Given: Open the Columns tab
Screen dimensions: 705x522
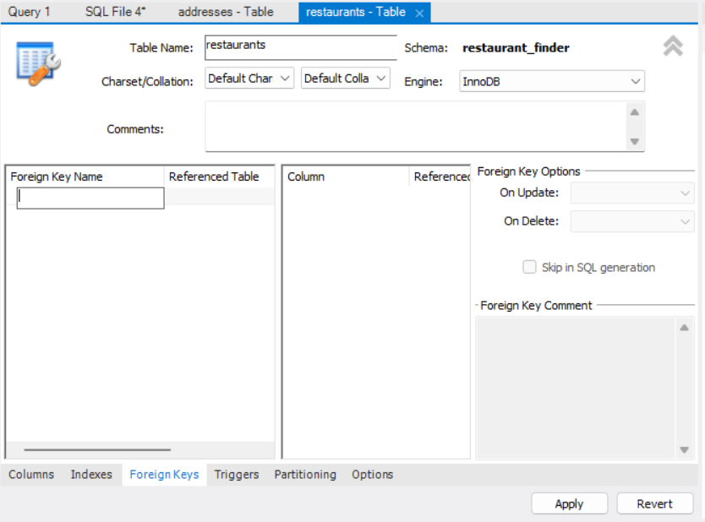Looking at the screenshot, I should [x=31, y=475].
